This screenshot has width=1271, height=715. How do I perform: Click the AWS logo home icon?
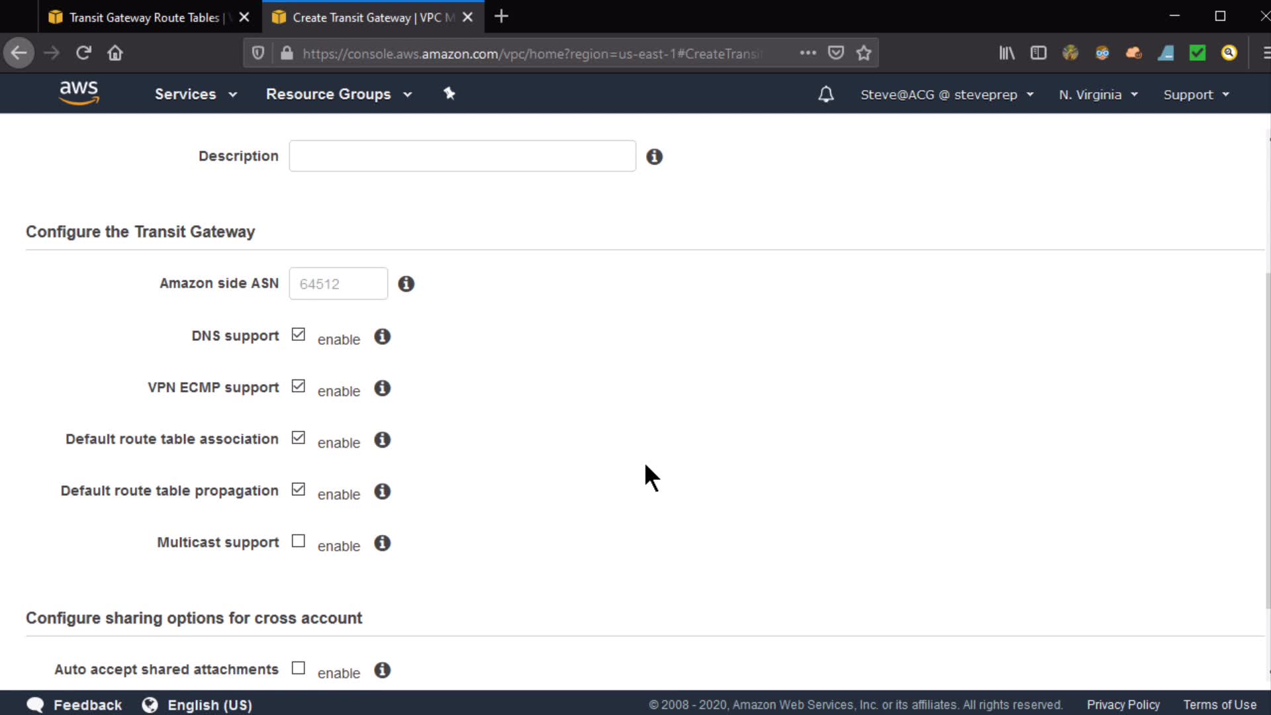tap(79, 93)
